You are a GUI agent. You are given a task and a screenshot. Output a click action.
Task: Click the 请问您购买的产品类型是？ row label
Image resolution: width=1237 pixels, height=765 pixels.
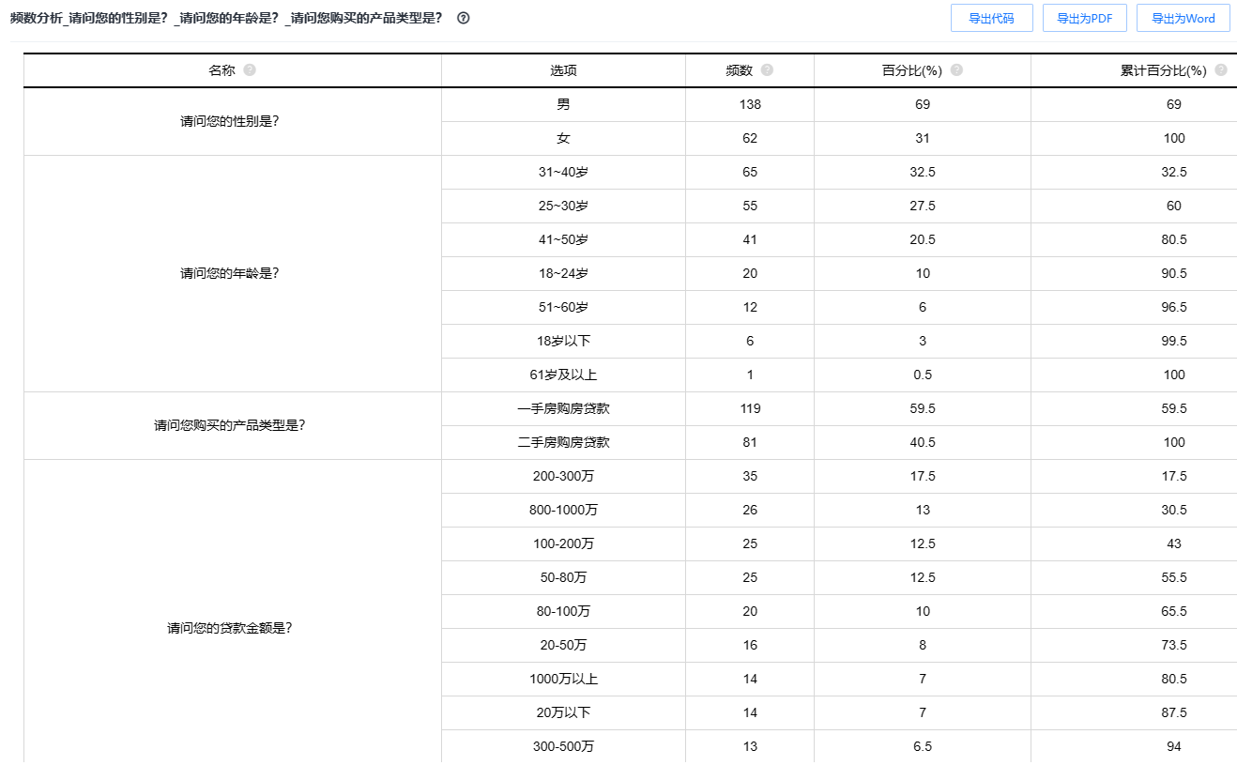pos(230,425)
